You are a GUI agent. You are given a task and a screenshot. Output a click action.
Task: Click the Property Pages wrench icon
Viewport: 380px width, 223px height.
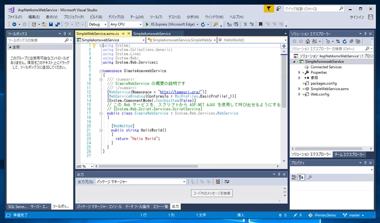(x=310, y=178)
